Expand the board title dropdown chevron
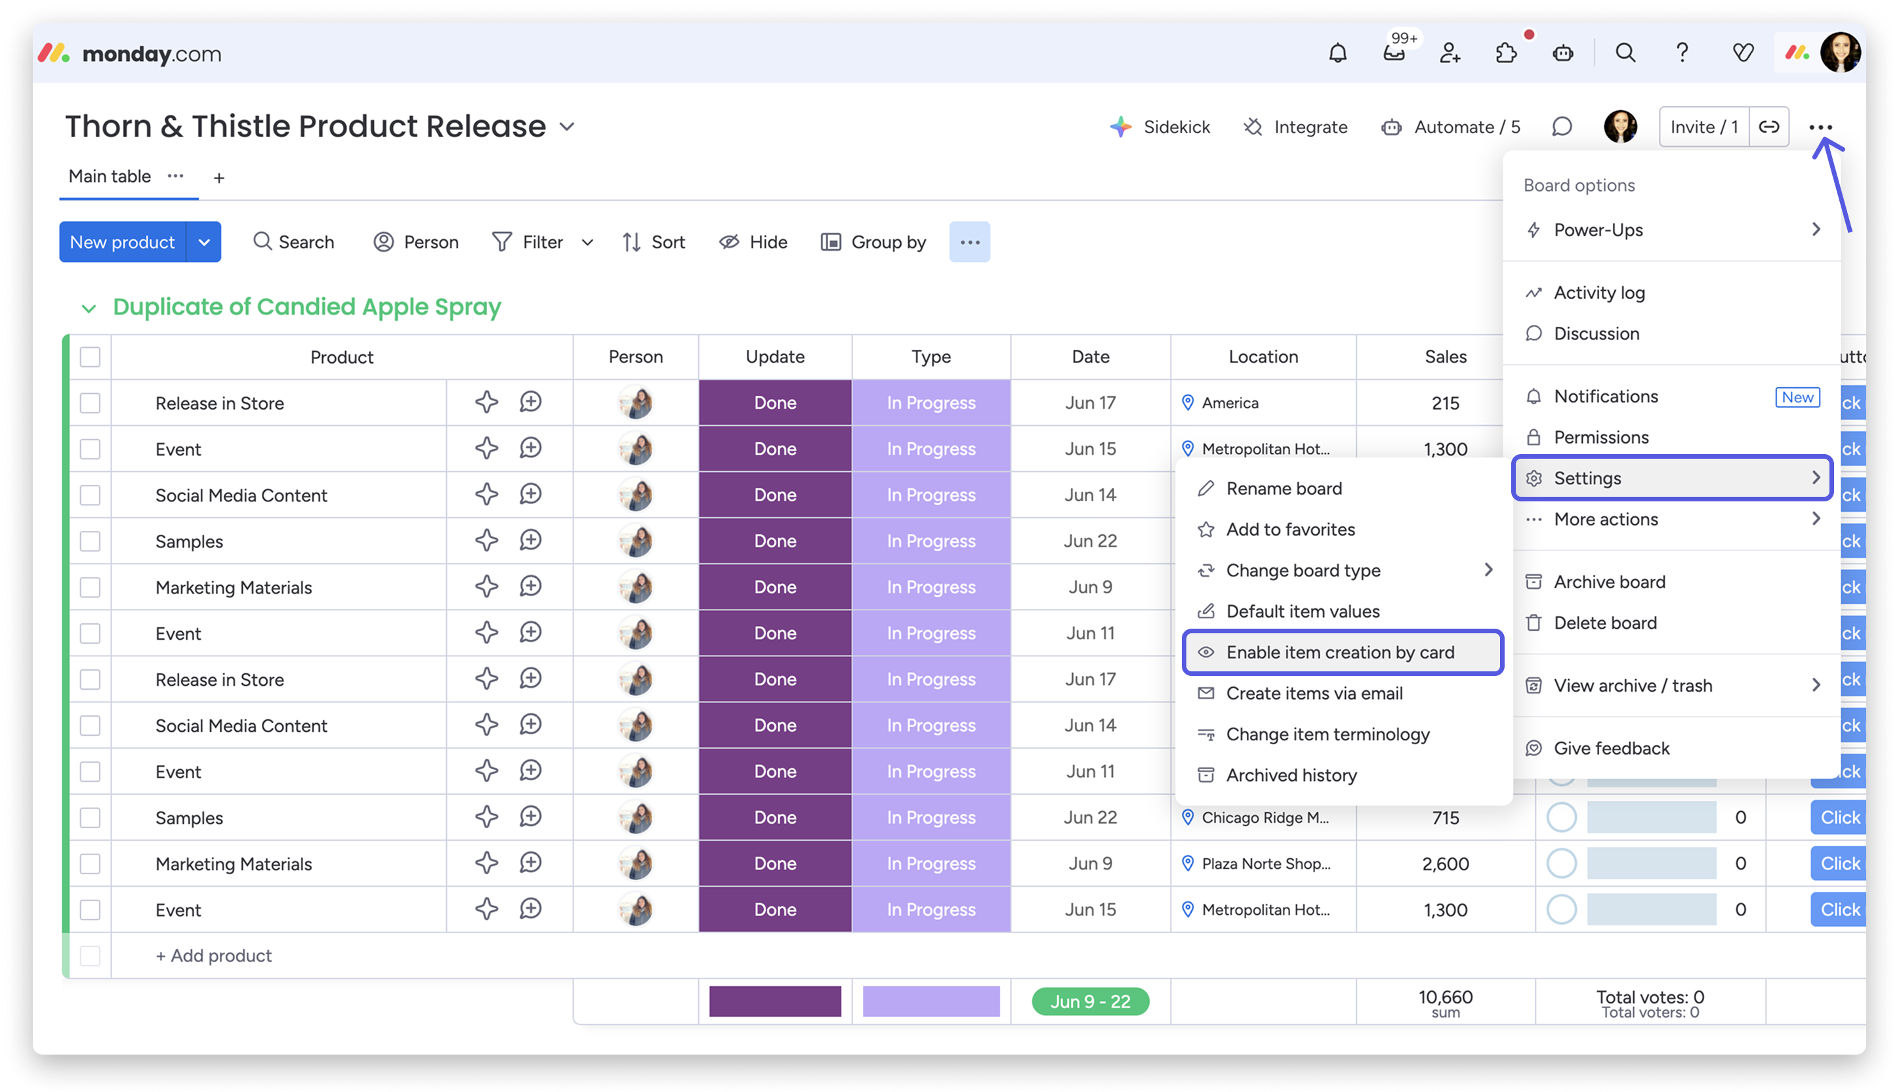This screenshot has width=1899, height=1092. click(568, 127)
